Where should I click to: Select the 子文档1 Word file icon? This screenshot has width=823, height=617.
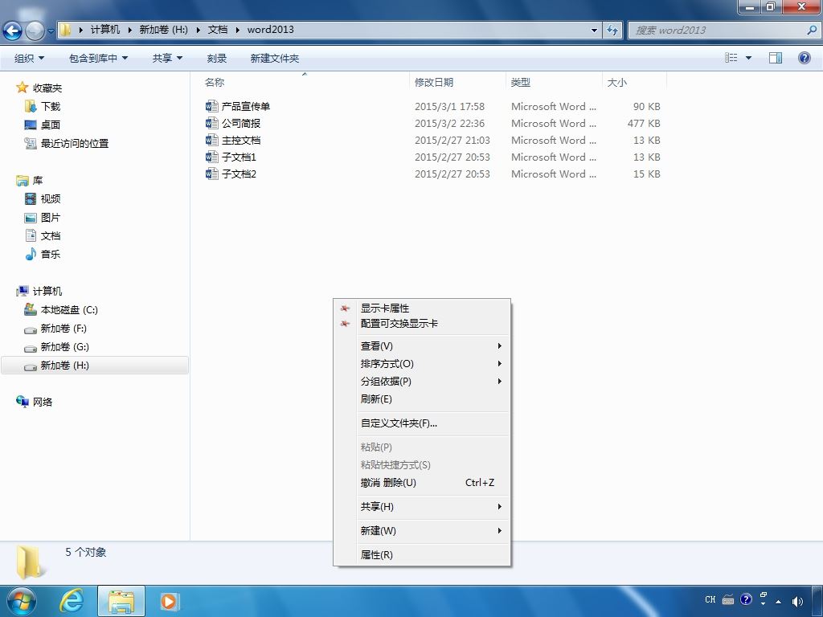(211, 157)
